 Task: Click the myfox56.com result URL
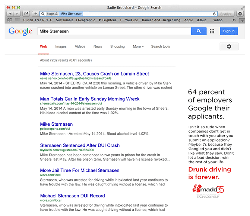tap(67, 150)
